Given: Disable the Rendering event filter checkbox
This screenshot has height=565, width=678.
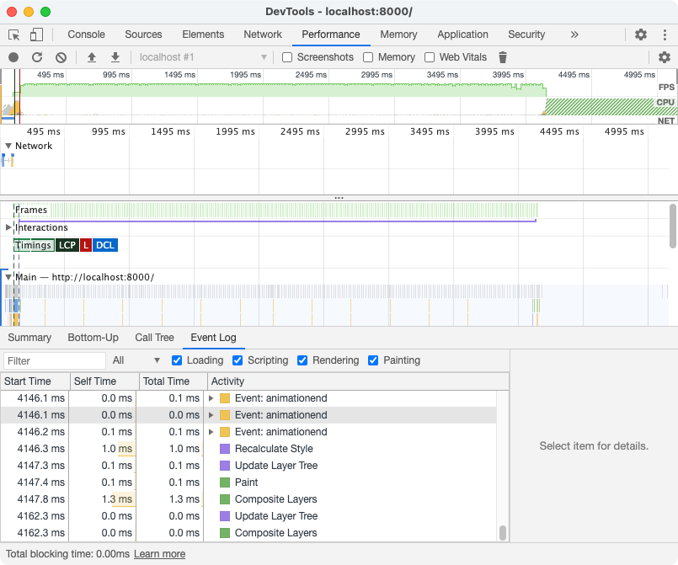Looking at the screenshot, I should [302, 360].
